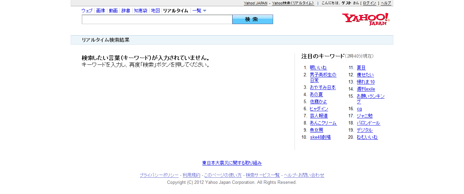The width and height of the screenshot is (464, 194).
Task: Open the このページの使い方 footer link
Action: coord(223,175)
